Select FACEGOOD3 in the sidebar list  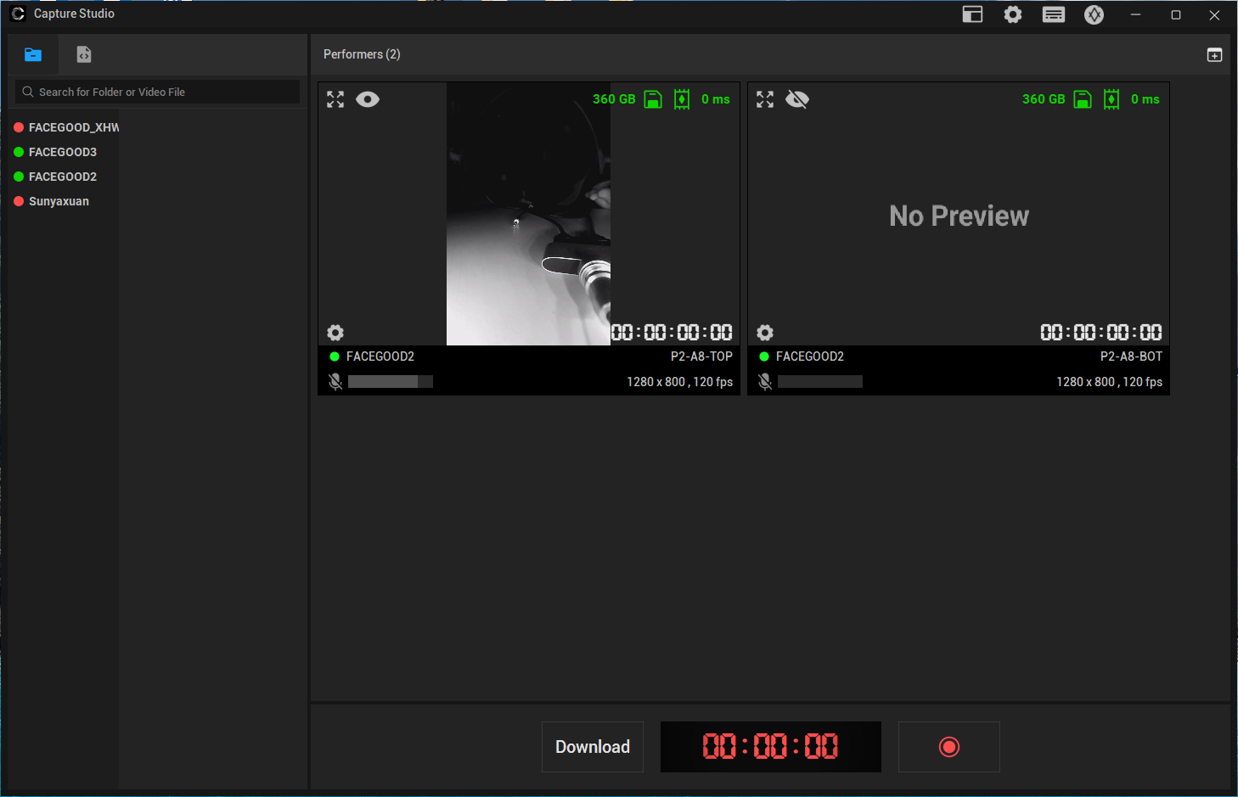click(x=56, y=152)
